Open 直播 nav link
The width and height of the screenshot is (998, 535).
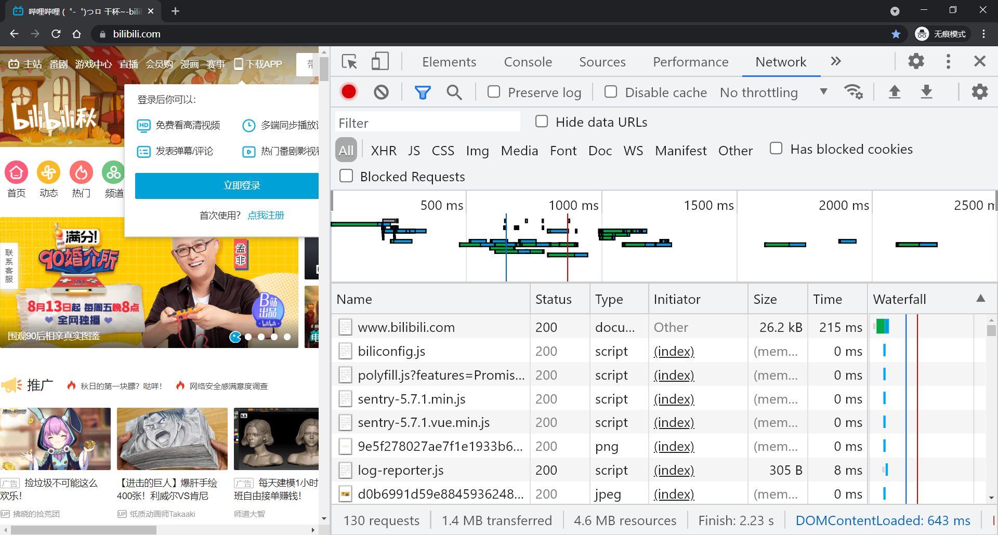[128, 64]
